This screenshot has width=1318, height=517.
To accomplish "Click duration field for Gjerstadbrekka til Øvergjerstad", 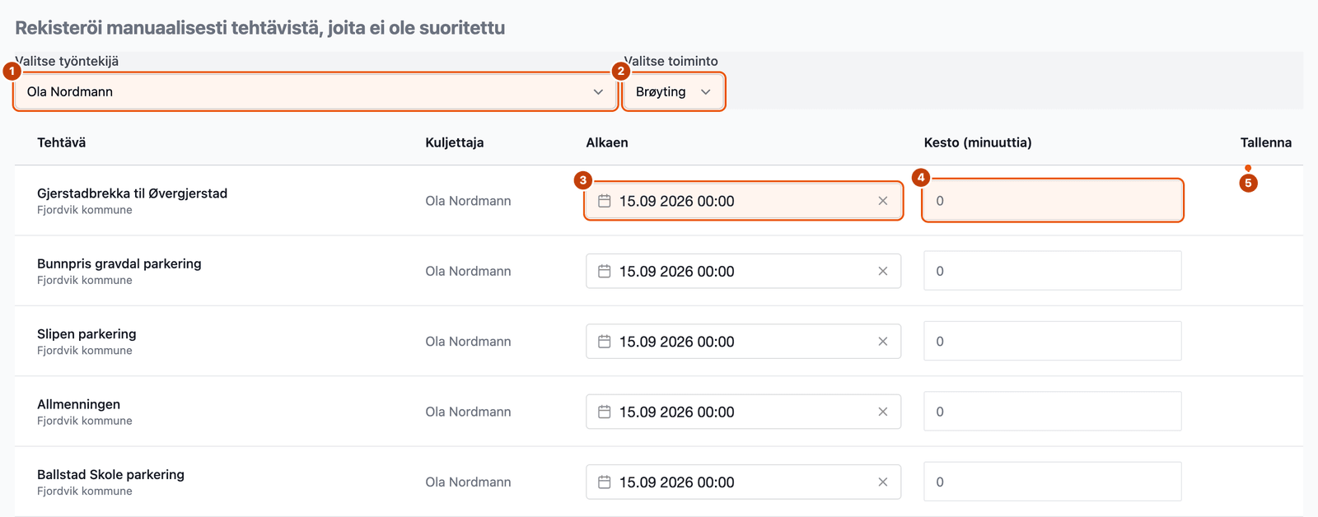I will 1052,201.
